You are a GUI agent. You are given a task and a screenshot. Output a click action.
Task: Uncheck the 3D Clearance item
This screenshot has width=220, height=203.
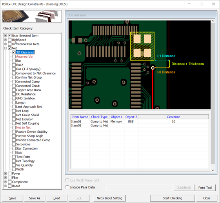click(14, 52)
